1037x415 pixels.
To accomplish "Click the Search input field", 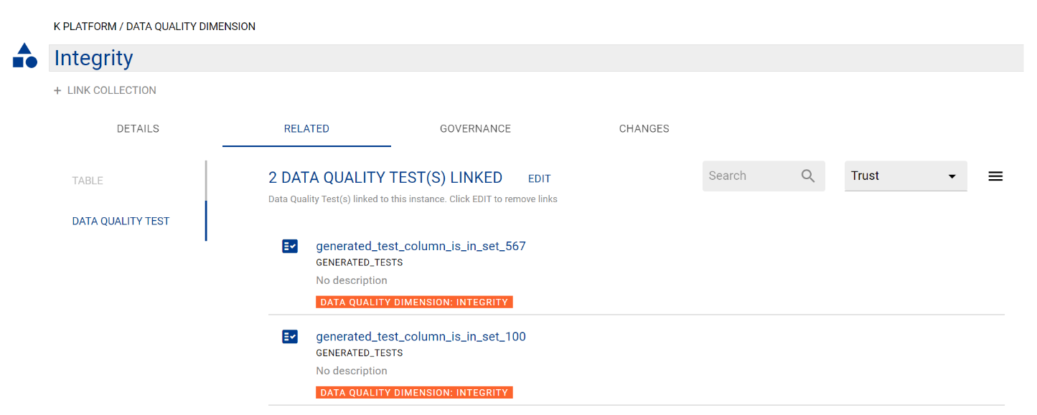I will point(750,176).
